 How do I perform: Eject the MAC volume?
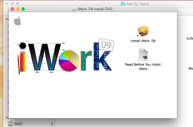pos(52,124)
